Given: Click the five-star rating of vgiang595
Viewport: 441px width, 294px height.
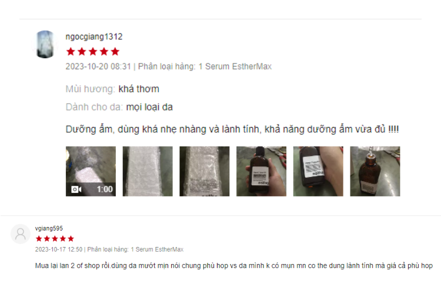Looking at the screenshot, I should click(x=55, y=239).
